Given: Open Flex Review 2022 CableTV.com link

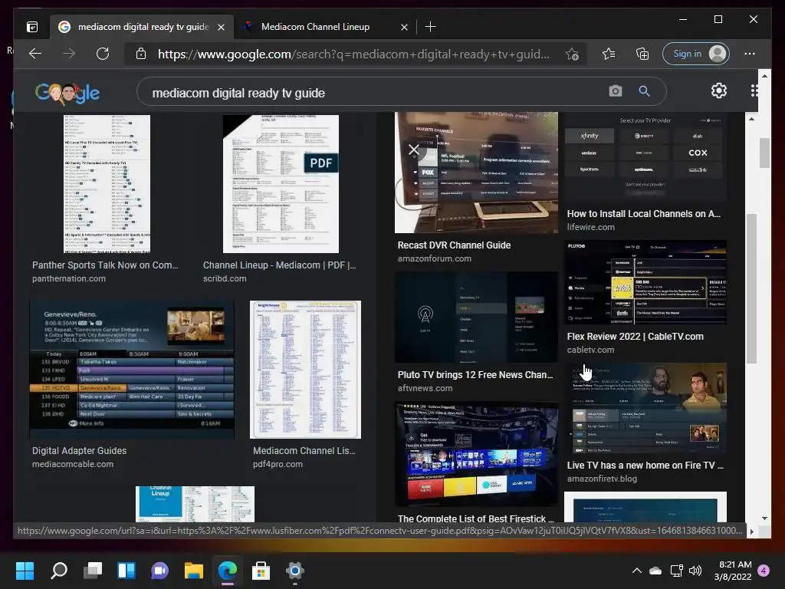Looking at the screenshot, I should [x=635, y=336].
